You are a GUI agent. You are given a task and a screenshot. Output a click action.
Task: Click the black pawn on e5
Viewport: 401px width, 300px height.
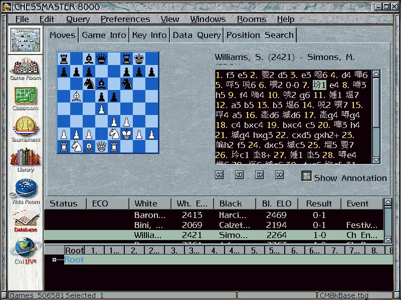point(114,96)
